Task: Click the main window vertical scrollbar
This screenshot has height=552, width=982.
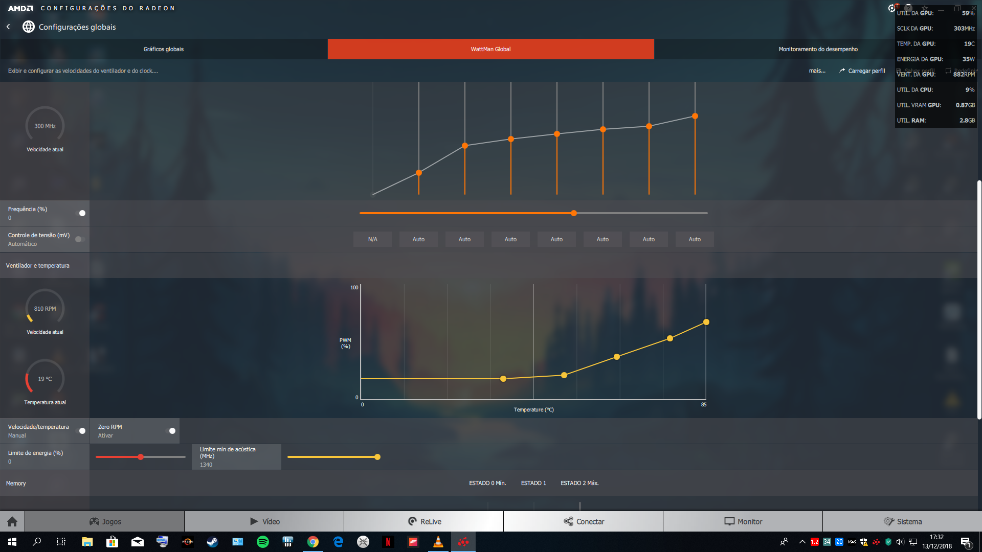Action: coord(979,300)
